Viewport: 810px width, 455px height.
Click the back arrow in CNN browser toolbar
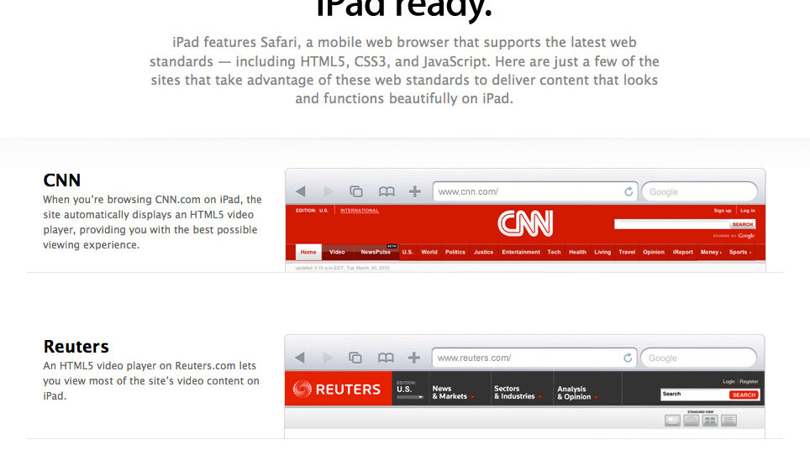[301, 192]
